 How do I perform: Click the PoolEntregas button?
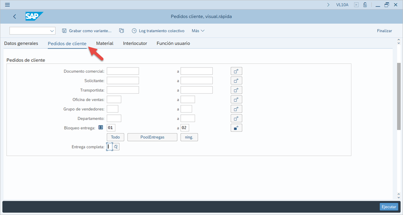(152, 137)
